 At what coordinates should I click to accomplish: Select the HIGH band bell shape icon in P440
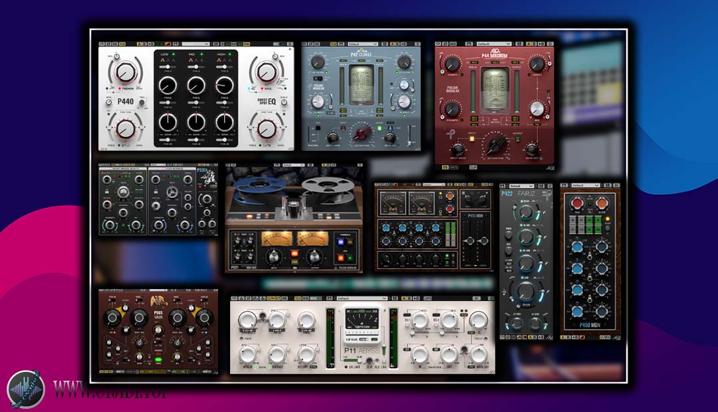219,60
